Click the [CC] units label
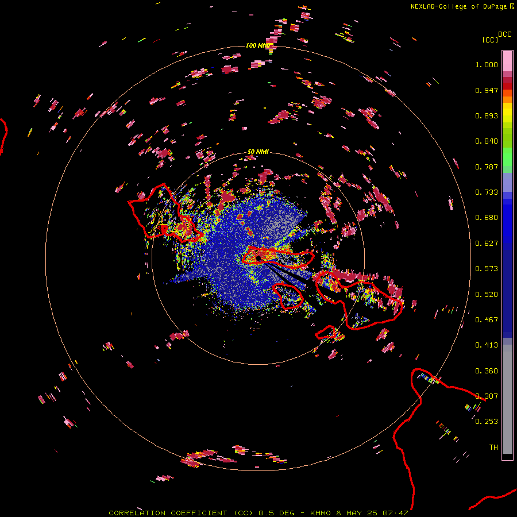 (491, 40)
